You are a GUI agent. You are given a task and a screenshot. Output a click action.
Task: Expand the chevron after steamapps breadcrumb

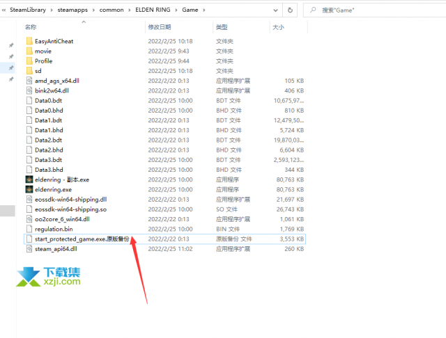[93, 10]
